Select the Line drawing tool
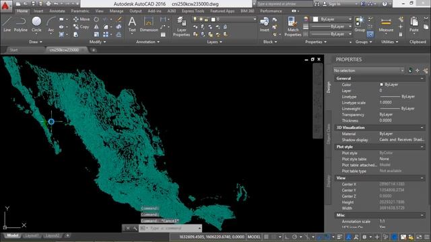 click(x=7, y=24)
